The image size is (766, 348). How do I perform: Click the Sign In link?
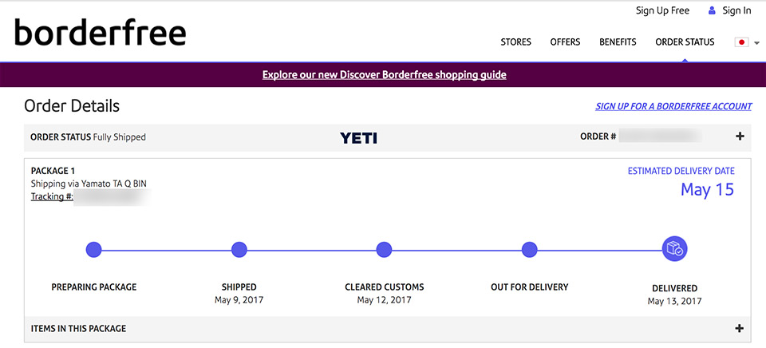click(736, 10)
